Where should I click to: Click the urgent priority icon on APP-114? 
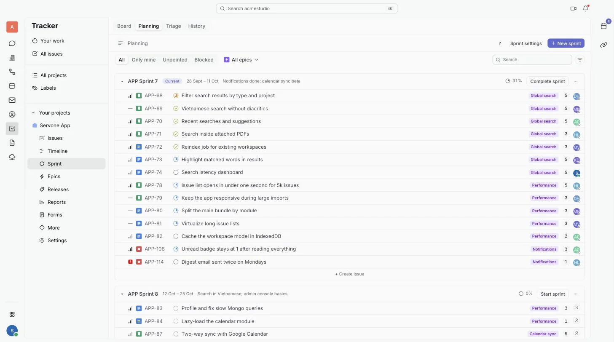[x=130, y=262]
